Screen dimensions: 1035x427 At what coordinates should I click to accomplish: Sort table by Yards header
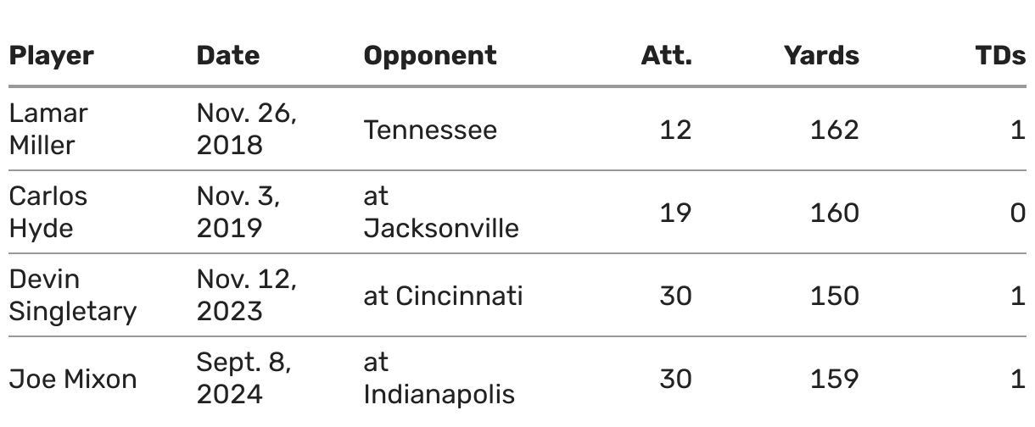coord(820,56)
